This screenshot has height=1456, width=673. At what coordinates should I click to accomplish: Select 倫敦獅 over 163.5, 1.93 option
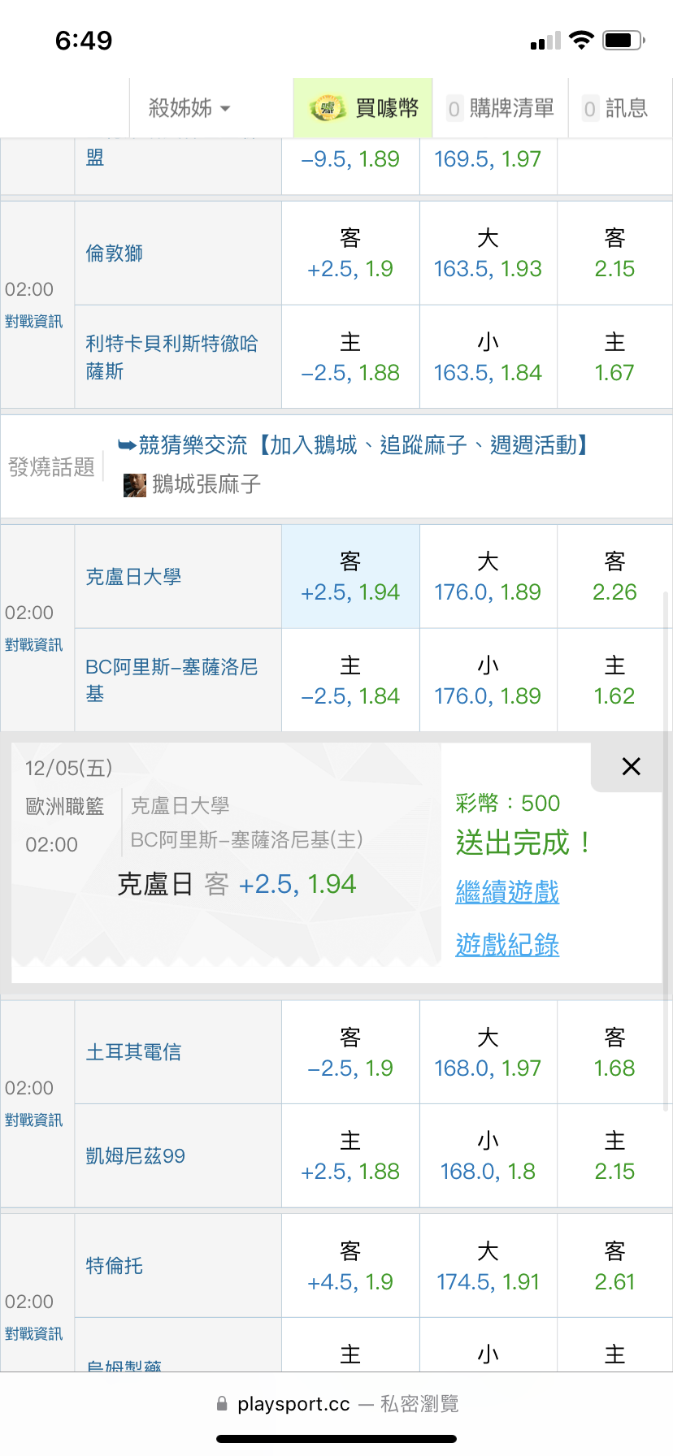coord(488,253)
